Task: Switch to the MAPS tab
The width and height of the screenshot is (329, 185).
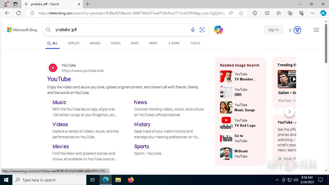Action: point(135,43)
